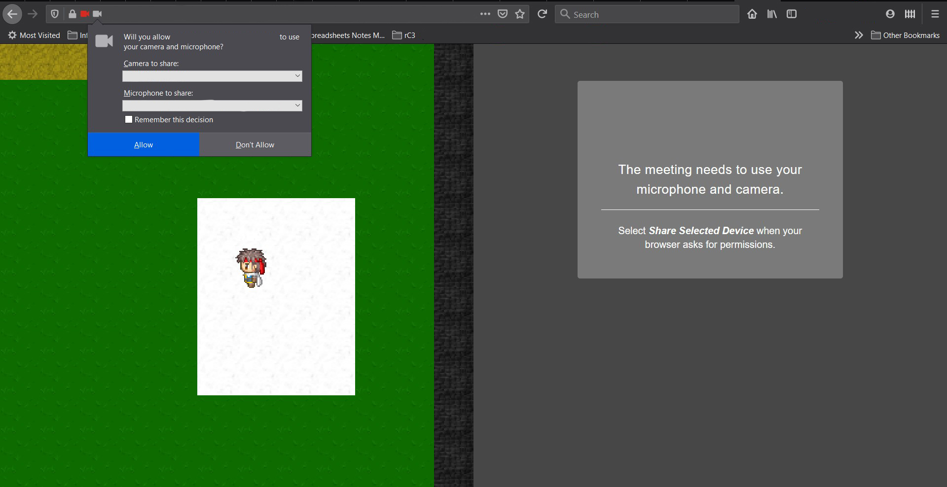Viewport: 947px width, 487px height.
Task: Open the tracking protection shield icon
Action: click(55, 14)
